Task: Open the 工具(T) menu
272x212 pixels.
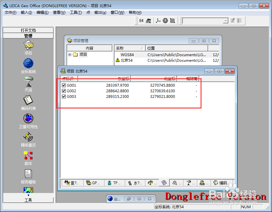Action: click(x=76, y=12)
